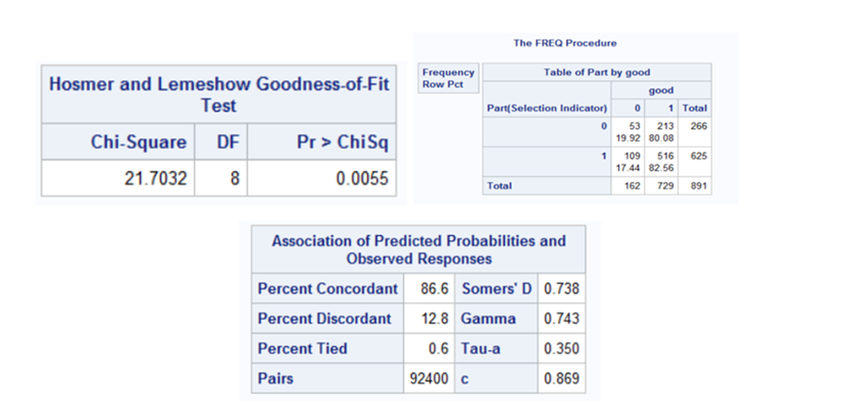Click the Association of Predicted Probabilities title

click(x=418, y=249)
